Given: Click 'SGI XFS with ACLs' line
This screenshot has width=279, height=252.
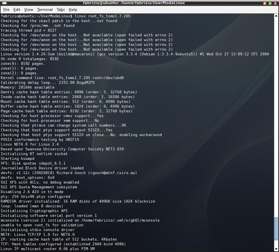Looking at the screenshot, I should tap(40, 182).
